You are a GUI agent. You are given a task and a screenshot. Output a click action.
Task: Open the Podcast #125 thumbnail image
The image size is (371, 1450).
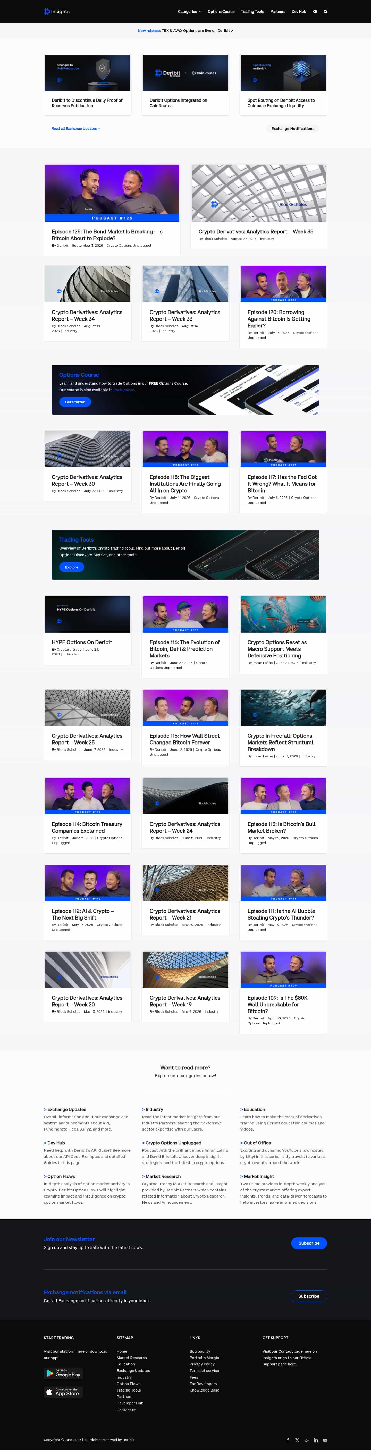coord(112,192)
